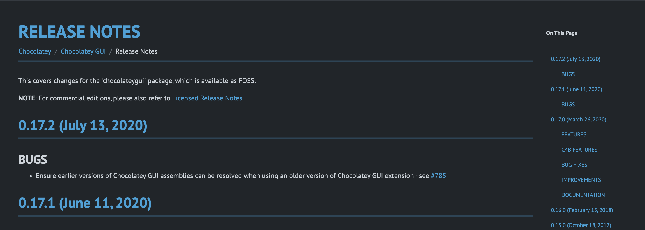This screenshot has width=645, height=230.
Task: Jump to BUG FIXES section
Action: point(574,165)
